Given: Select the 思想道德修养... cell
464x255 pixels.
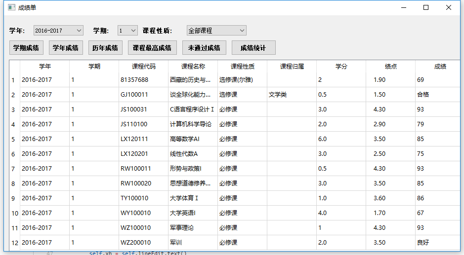Looking at the screenshot, I should [x=193, y=183].
